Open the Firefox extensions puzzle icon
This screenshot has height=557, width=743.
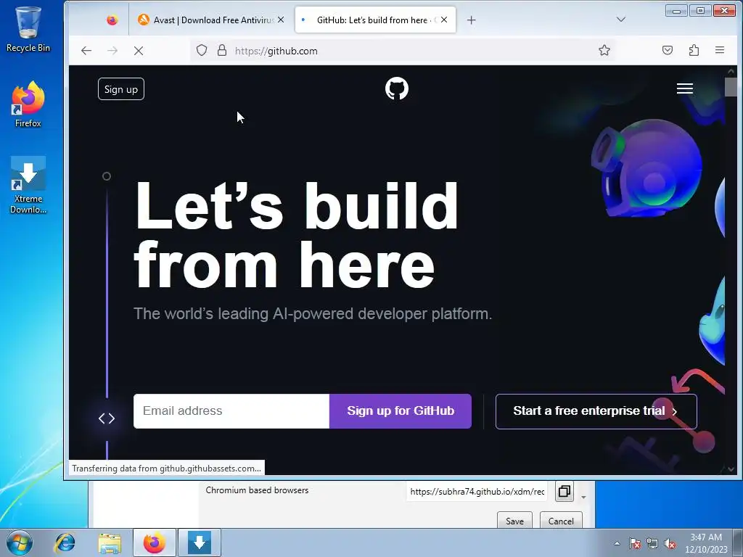pyautogui.click(x=694, y=50)
